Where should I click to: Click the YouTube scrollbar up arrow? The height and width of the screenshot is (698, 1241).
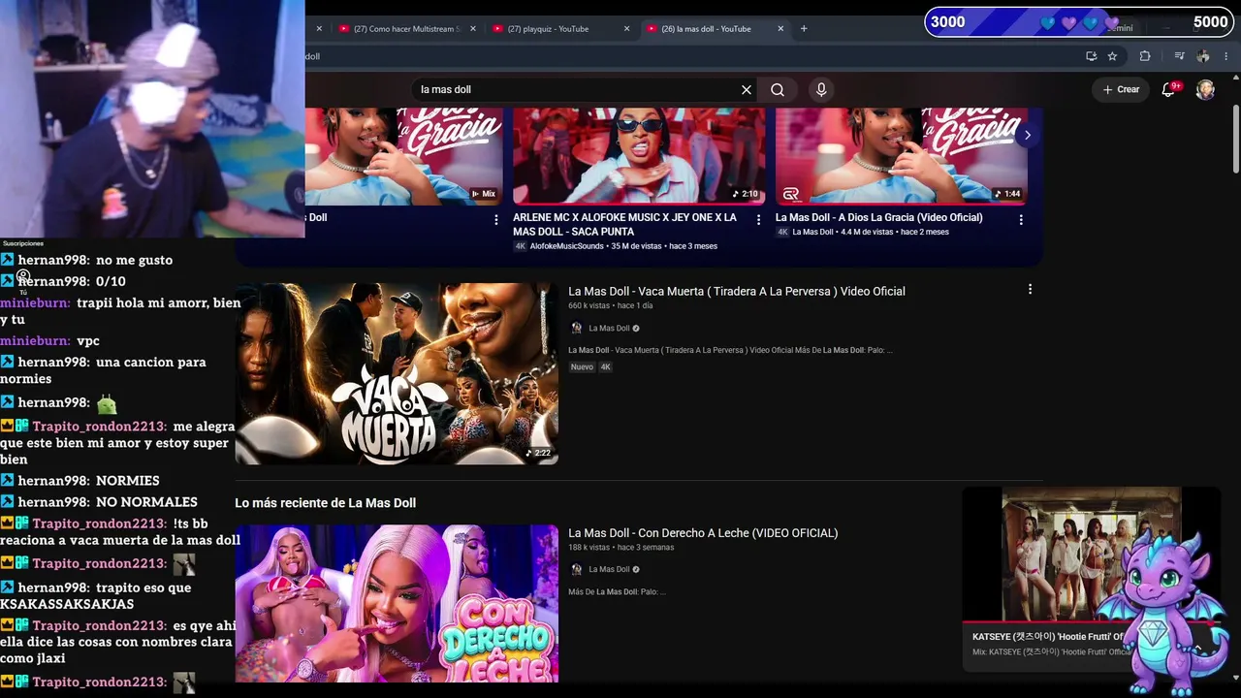(x=1235, y=79)
